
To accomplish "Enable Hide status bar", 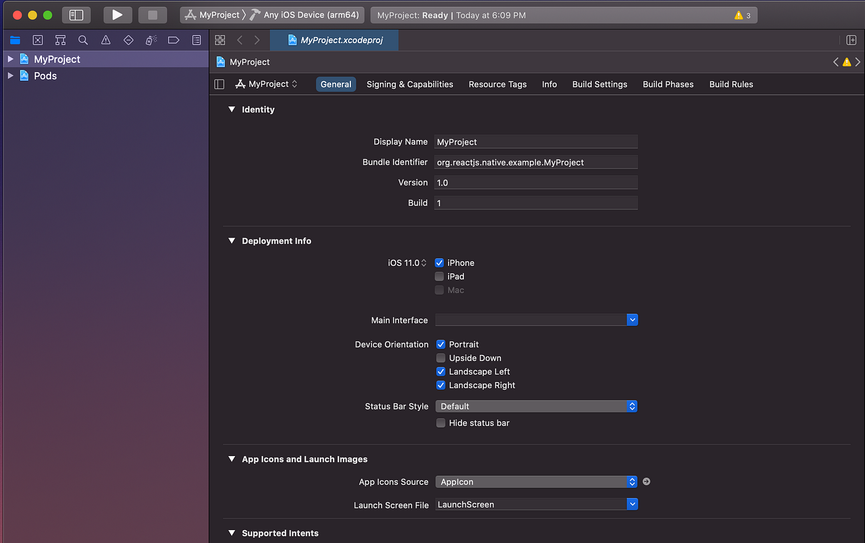I will (x=441, y=423).
